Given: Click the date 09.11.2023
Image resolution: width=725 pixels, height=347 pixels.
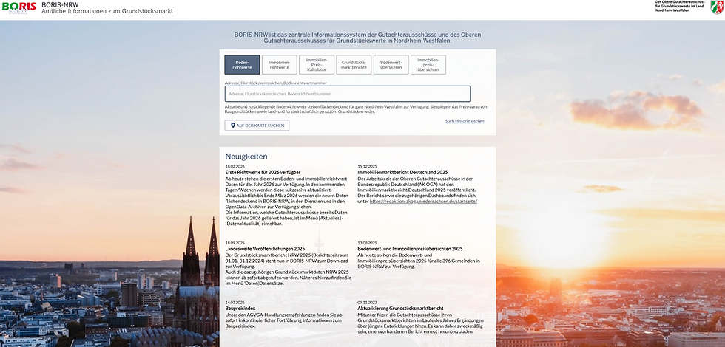Looking at the screenshot, I should pyautogui.click(x=368, y=302).
